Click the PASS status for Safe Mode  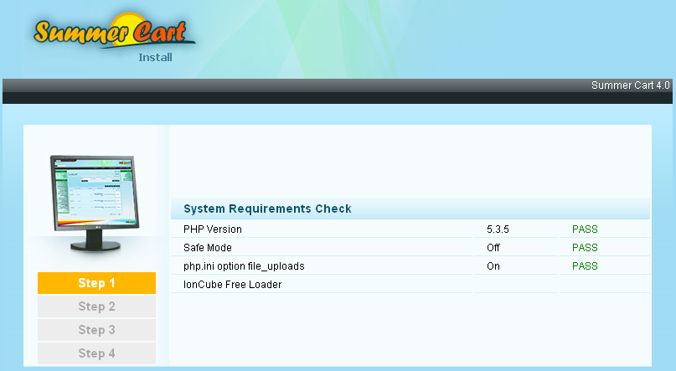tap(585, 248)
